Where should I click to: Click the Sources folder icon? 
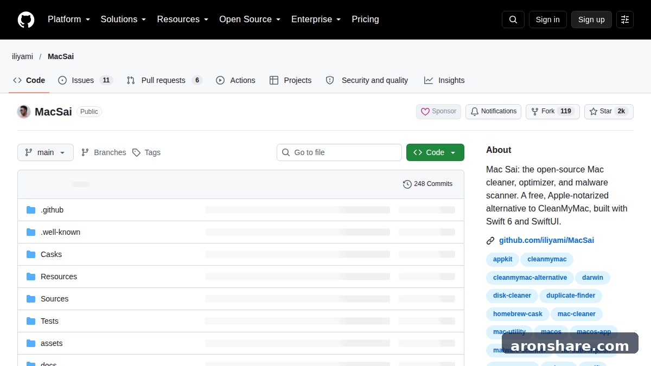(x=31, y=299)
